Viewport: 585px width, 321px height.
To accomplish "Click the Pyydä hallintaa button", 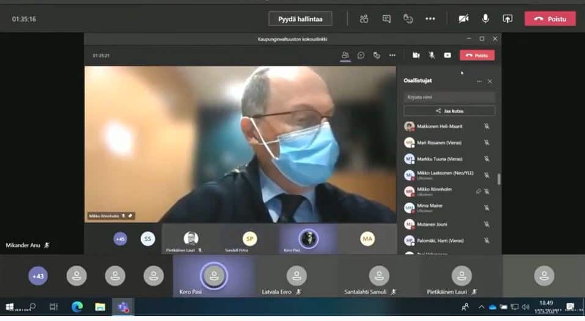I will coord(300,19).
